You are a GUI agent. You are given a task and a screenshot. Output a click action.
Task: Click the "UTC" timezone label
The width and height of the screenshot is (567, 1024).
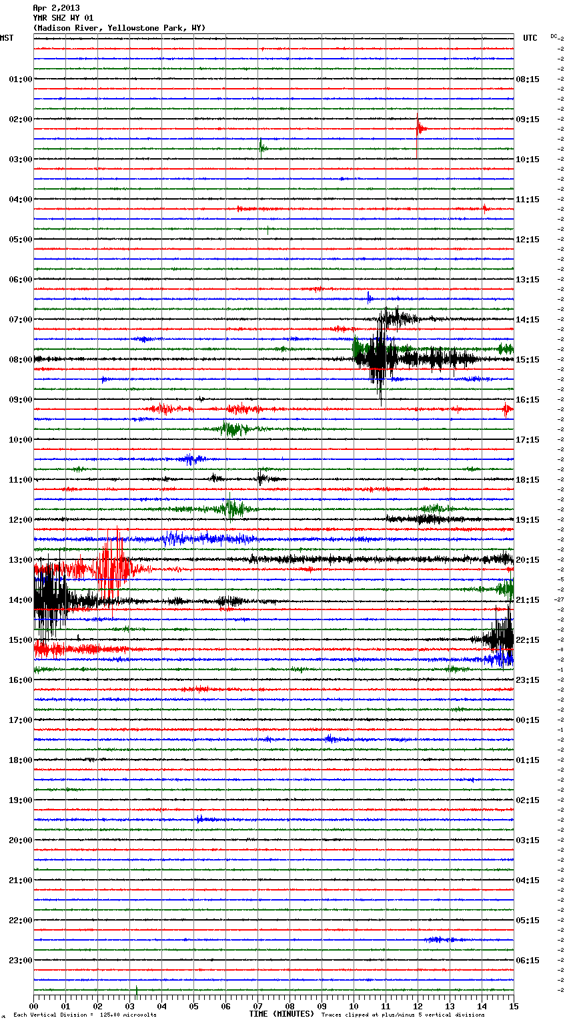530,38
